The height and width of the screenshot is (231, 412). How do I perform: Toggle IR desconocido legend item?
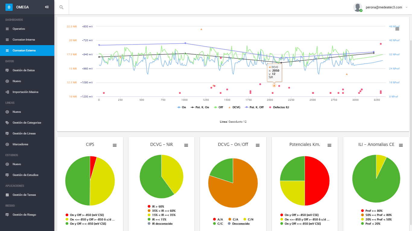[x=160, y=223]
